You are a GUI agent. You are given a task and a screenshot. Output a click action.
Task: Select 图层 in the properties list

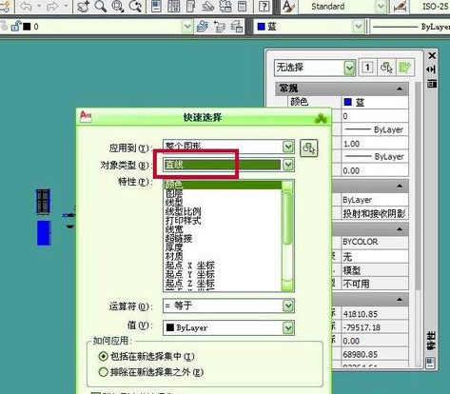pyautogui.click(x=174, y=193)
